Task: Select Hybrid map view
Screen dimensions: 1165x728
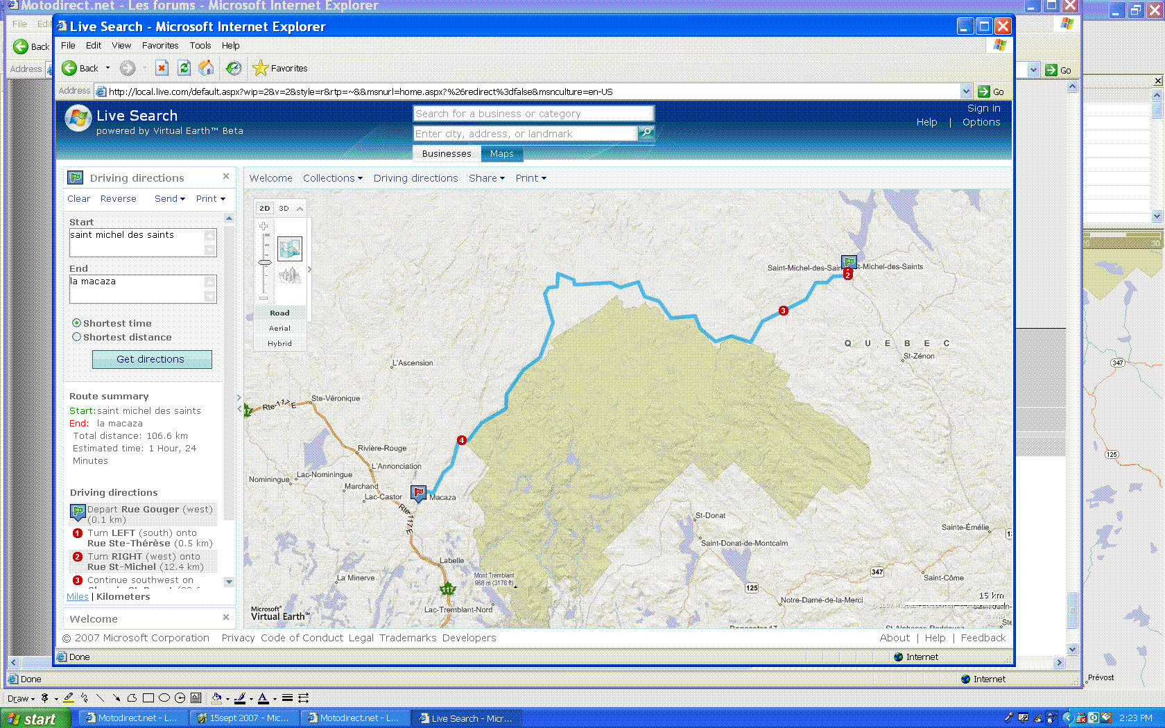Action: click(279, 343)
